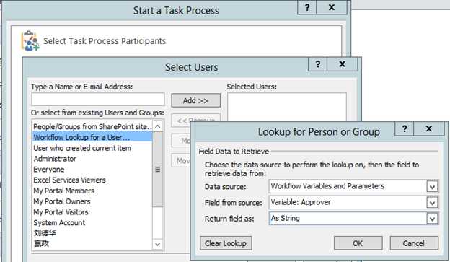Expand the Field from source dropdown
This screenshot has height=262, width=450.
coord(432,203)
